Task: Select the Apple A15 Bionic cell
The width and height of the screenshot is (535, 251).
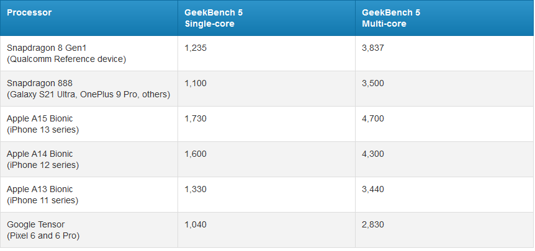Action: [43, 124]
